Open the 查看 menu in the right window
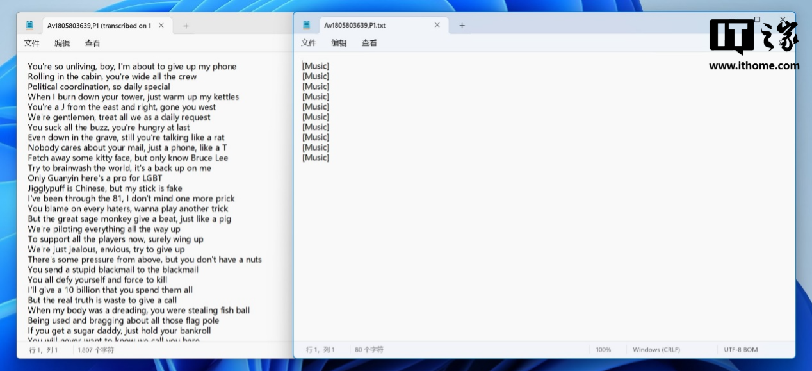Image resolution: width=812 pixels, height=371 pixels. [369, 43]
